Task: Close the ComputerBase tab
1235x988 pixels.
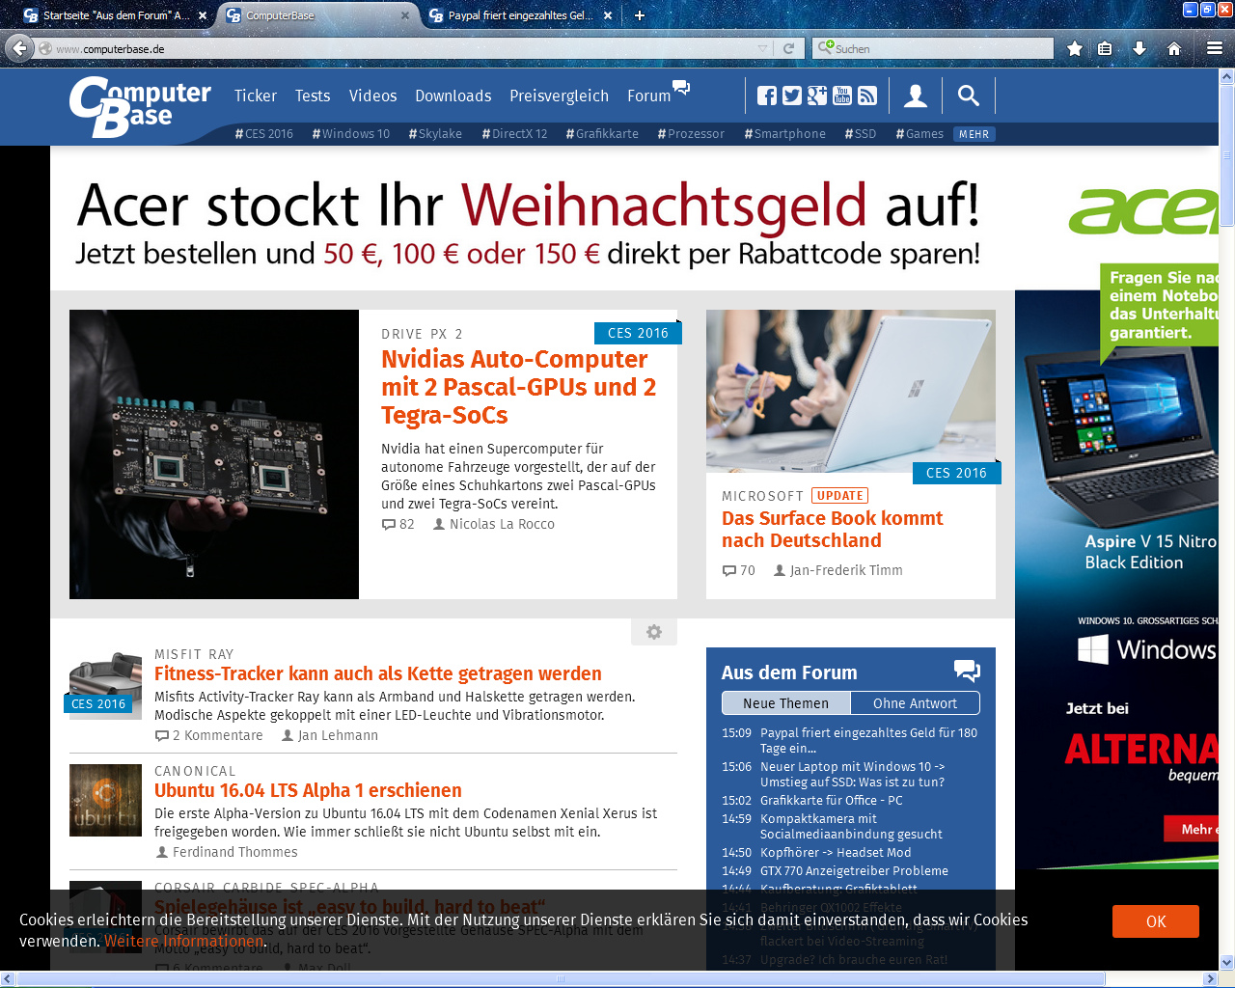Action: tap(405, 15)
